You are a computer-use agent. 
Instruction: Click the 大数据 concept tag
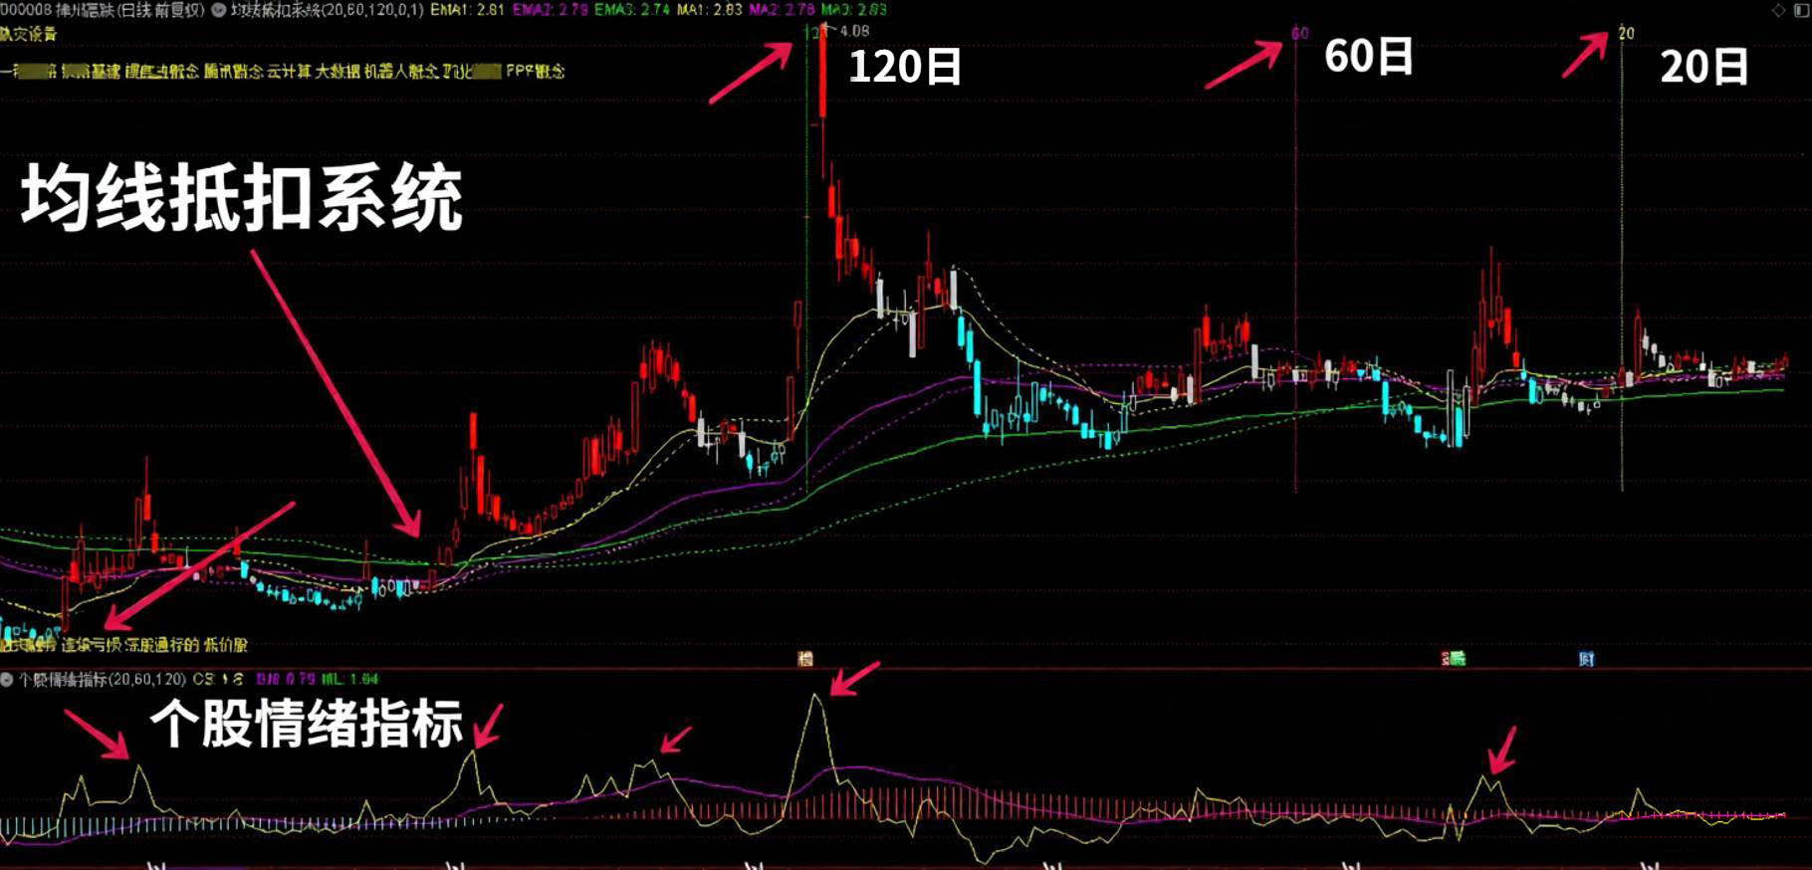(338, 72)
